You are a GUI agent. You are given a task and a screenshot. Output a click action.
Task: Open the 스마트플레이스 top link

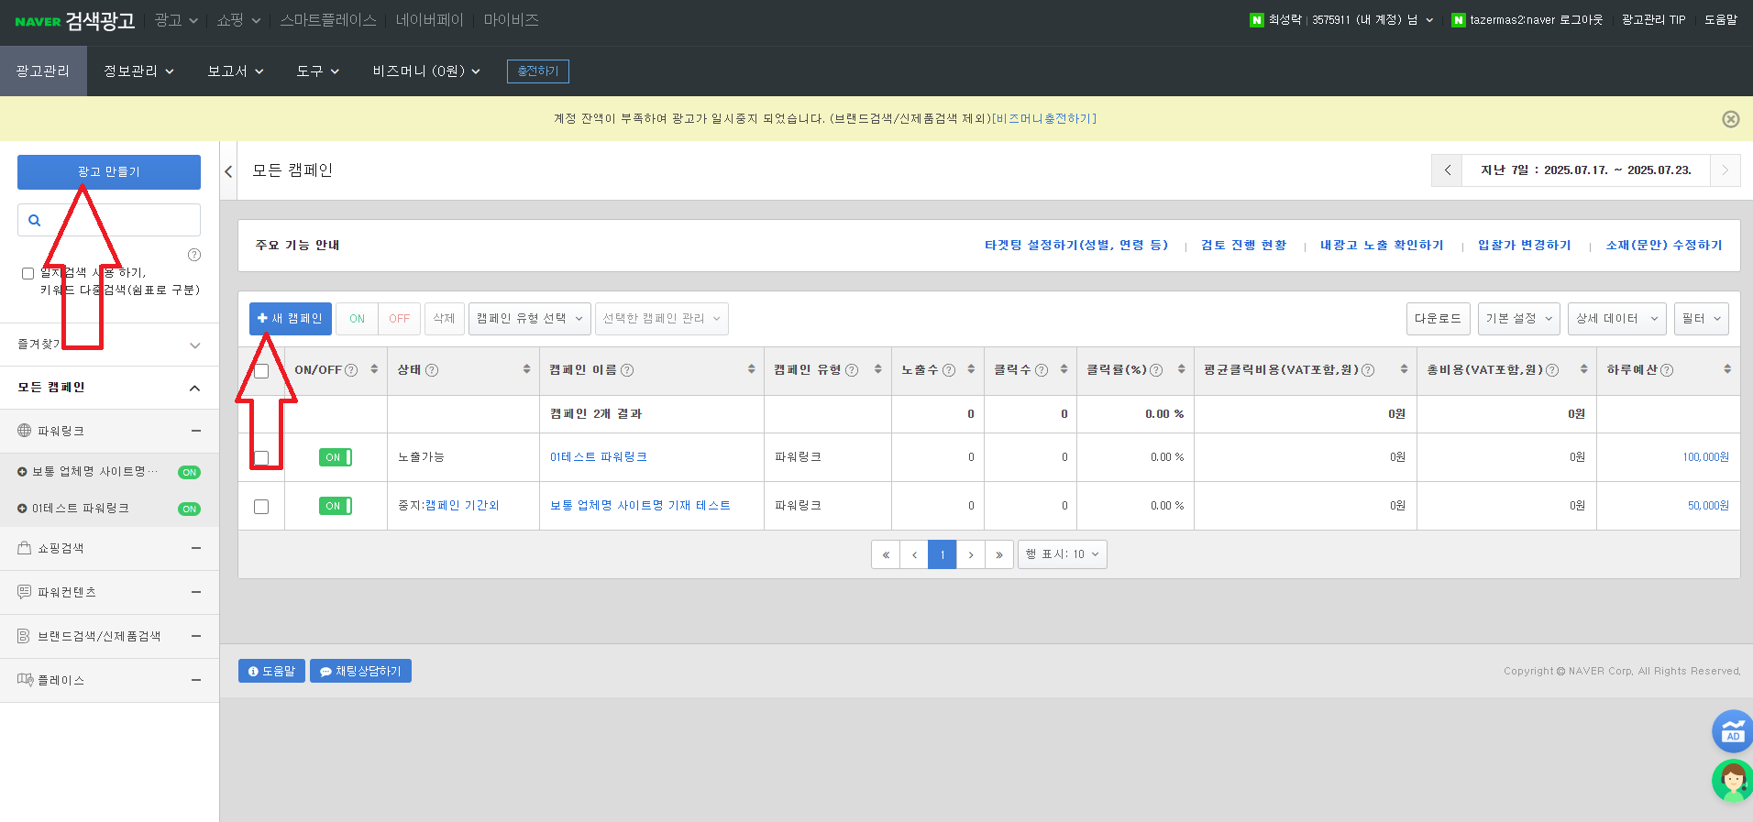click(328, 20)
